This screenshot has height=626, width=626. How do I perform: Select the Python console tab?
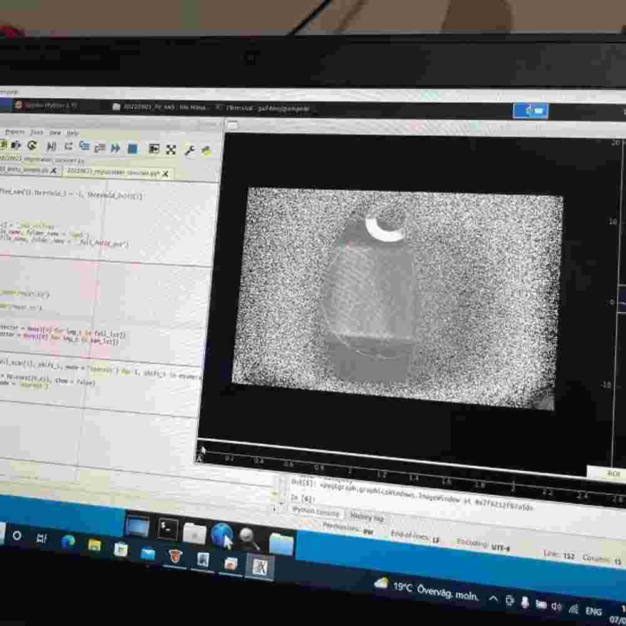click(x=316, y=513)
